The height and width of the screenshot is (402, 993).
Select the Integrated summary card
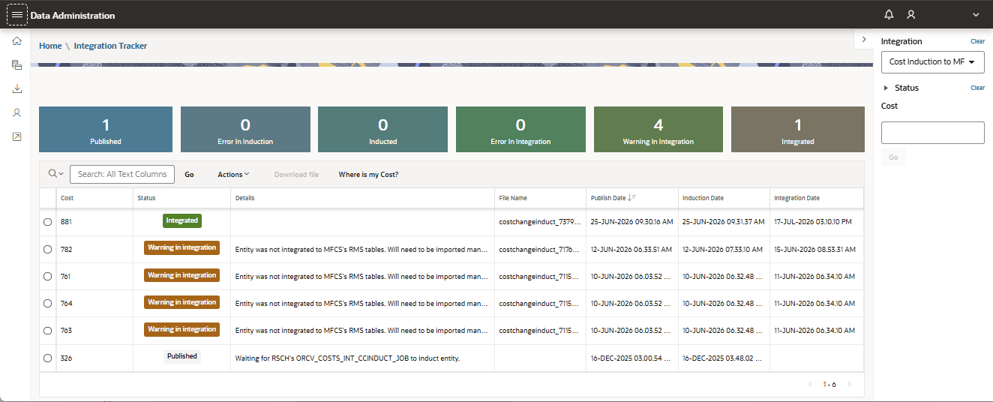point(797,130)
